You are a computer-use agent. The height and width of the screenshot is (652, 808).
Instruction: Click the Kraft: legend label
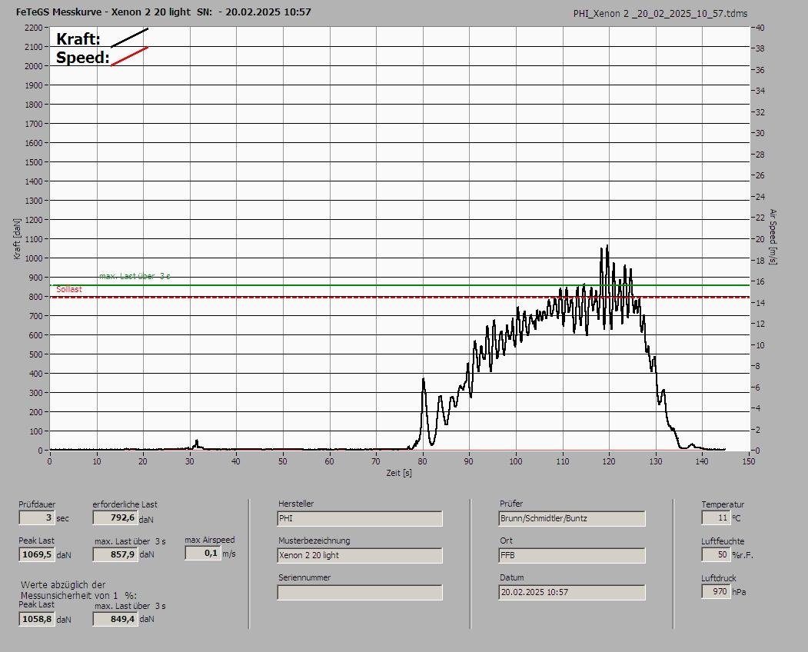click(x=78, y=39)
